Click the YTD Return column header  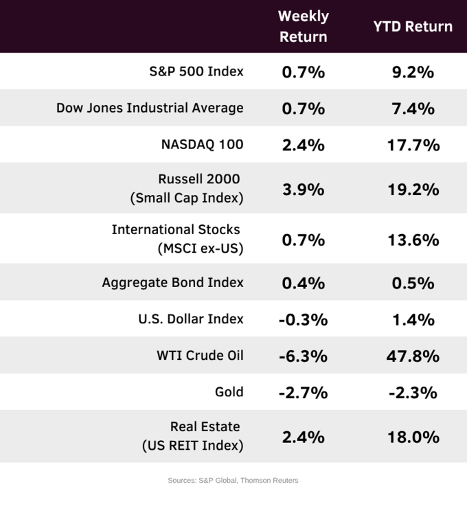coord(413,26)
